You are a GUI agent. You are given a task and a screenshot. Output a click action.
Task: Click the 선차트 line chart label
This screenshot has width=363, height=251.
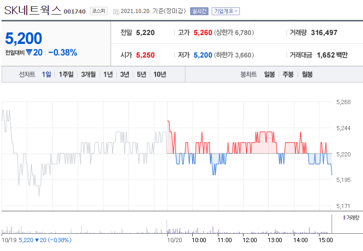pos(27,74)
